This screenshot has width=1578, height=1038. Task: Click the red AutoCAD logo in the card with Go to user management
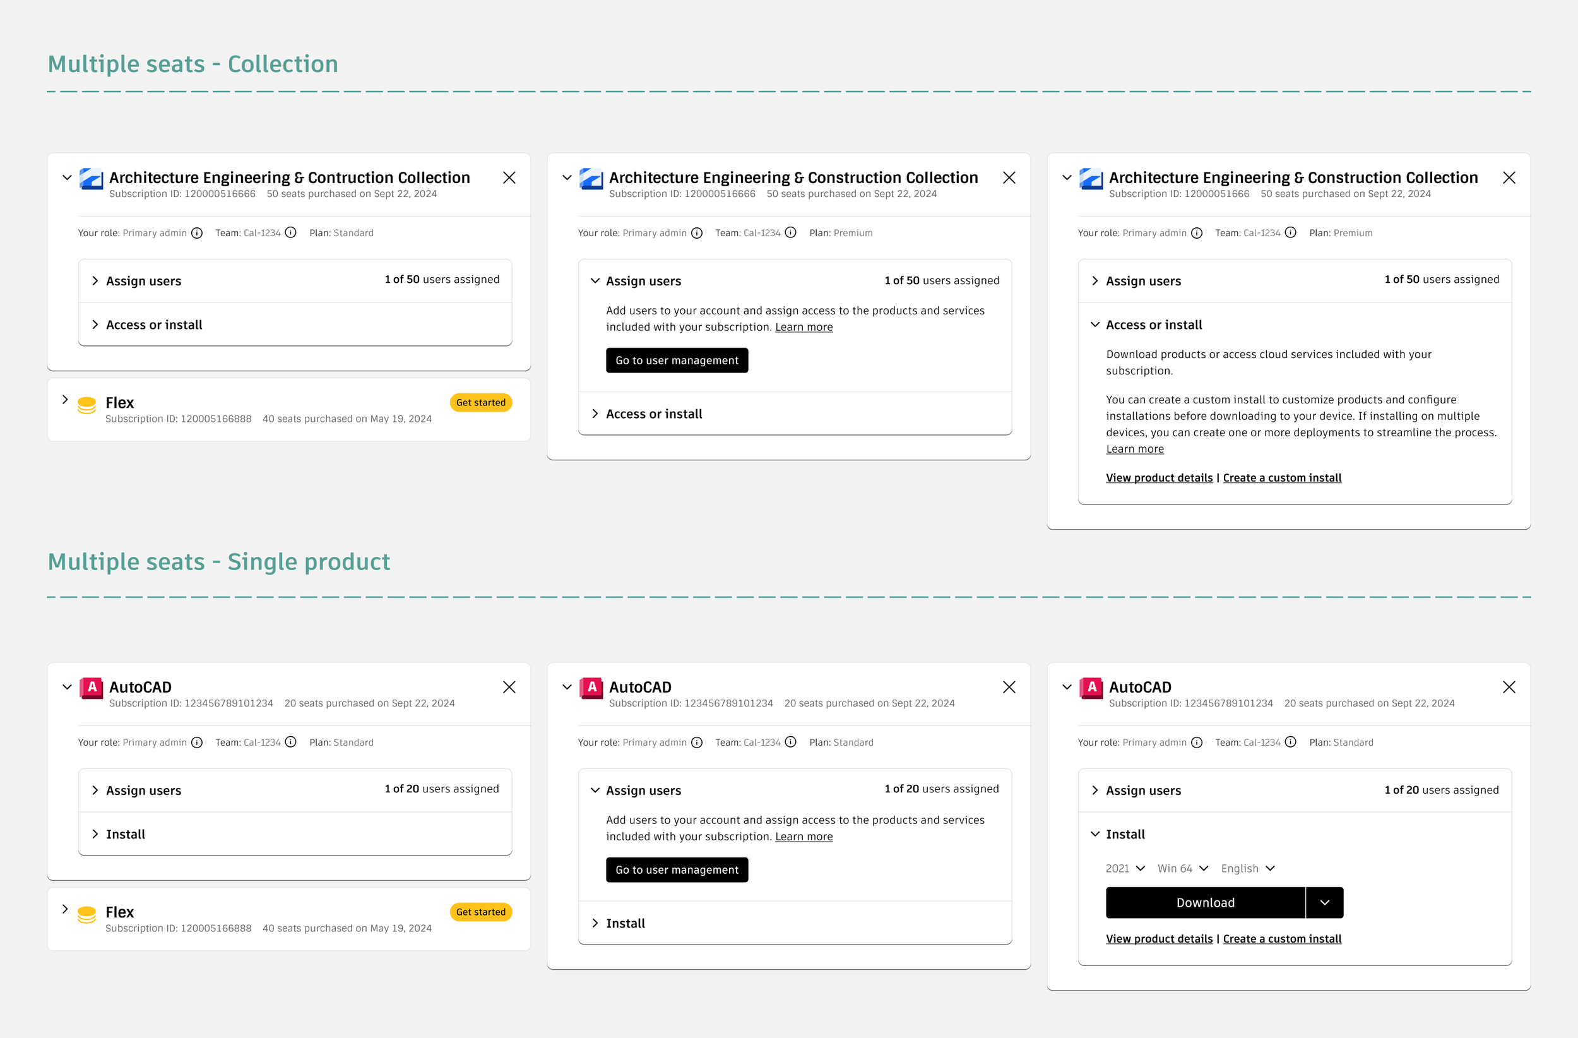tap(591, 688)
